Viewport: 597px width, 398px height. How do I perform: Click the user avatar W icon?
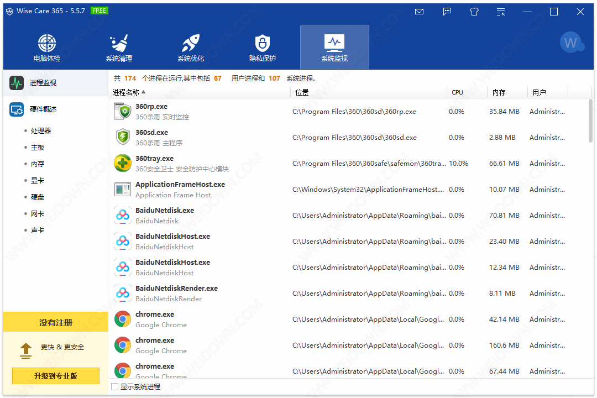click(571, 43)
